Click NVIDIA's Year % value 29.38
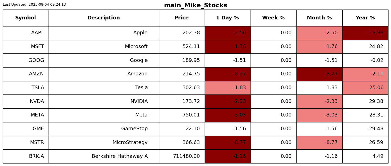391x166 pixels. click(x=365, y=102)
